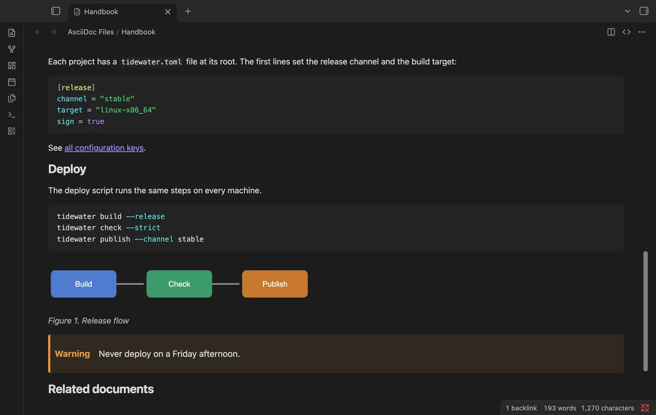Viewport: 656px width, 415px height.
Task: Click the Figure 1. Release flow caption
Action: 89,321
